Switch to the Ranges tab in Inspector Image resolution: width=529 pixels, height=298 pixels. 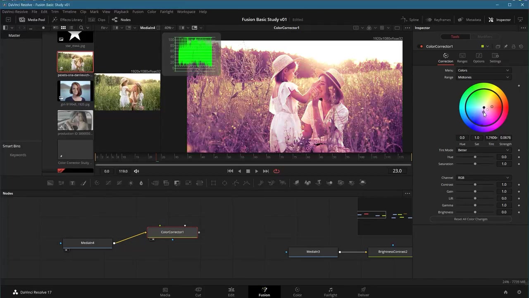[x=462, y=58]
